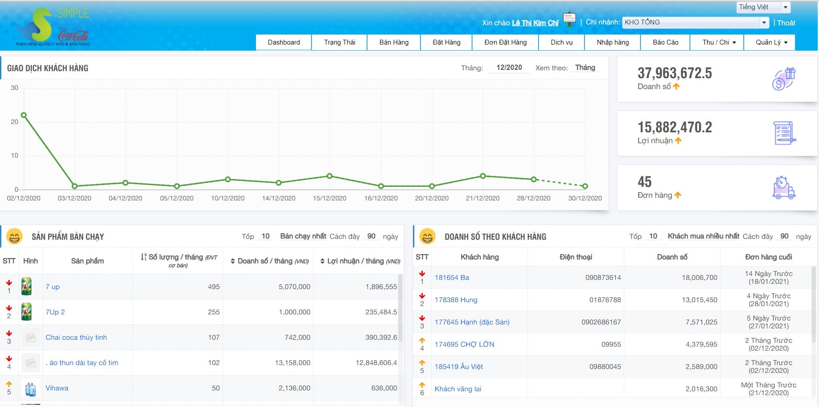Sort by Số lượng / tháng column
Viewport: 819px width, 407px height.
click(x=178, y=261)
